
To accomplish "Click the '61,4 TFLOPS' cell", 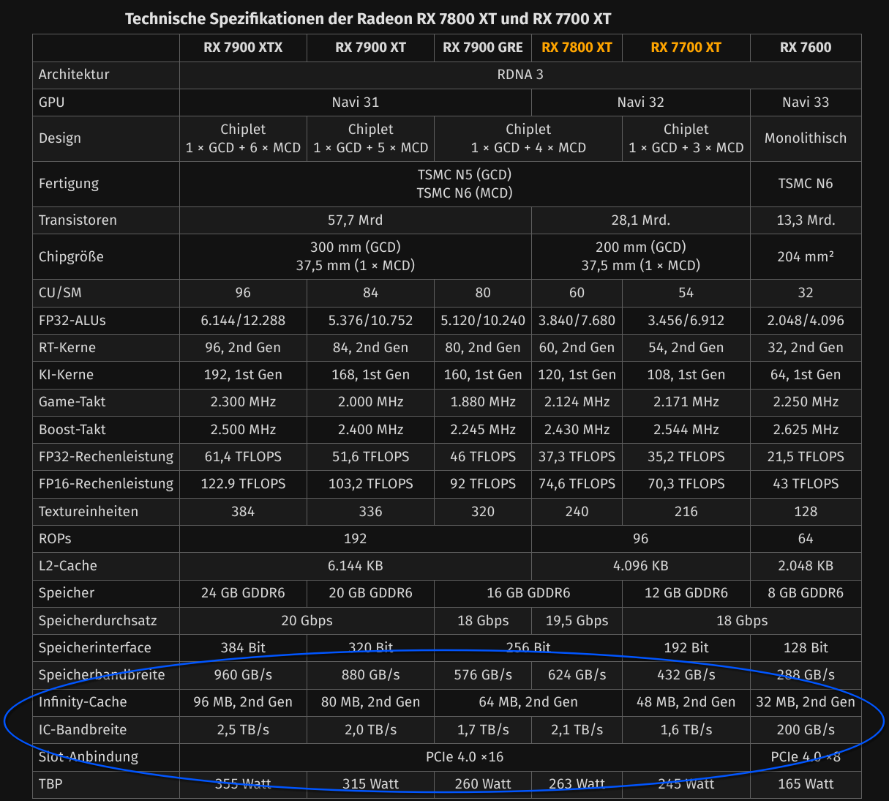I will click(243, 457).
